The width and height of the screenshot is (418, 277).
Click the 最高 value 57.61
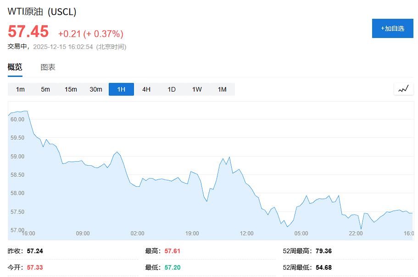pos(171,251)
